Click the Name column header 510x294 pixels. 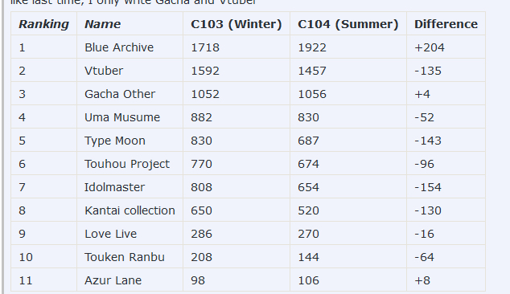[130, 24]
